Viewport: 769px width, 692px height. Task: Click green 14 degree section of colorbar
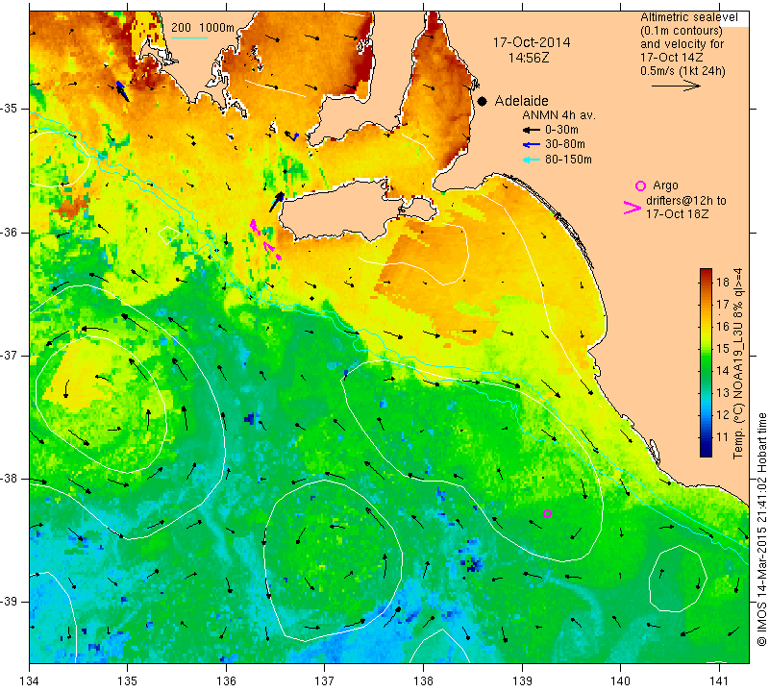(x=706, y=371)
